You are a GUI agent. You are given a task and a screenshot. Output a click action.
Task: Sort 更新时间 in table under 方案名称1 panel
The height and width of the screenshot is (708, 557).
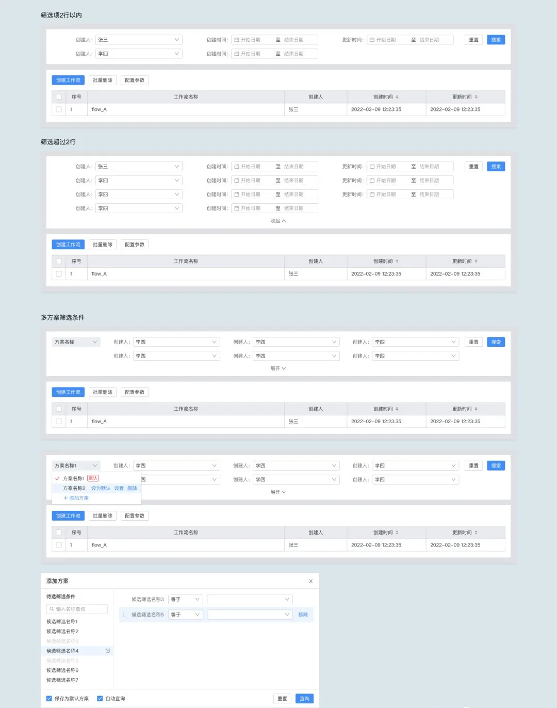pos(476,533)
